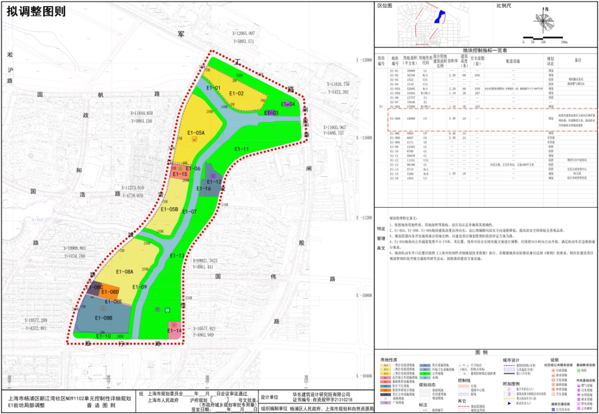Click the 行政设施 icon in the legend
Screen dimensions: 599x414
pos(553,370)
